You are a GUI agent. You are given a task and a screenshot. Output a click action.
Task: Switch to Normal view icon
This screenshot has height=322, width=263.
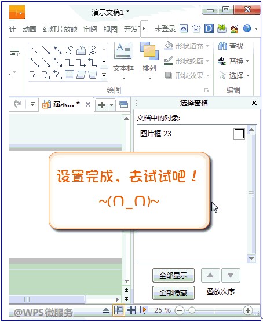(x=119, y=310)
